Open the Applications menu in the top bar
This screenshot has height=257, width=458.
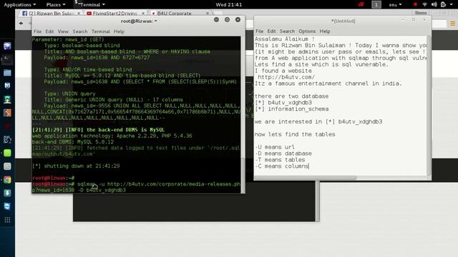(x=19, y=5)
